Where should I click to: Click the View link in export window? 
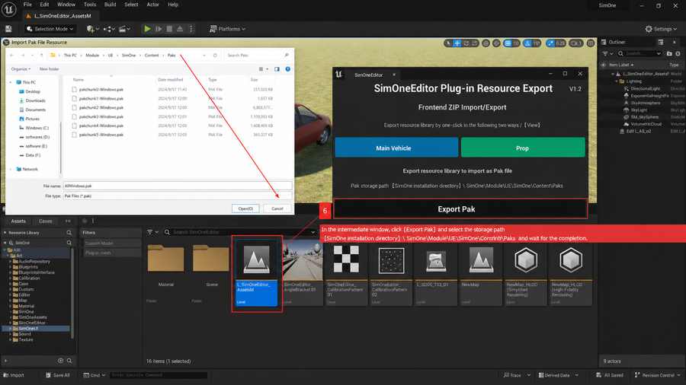533,125
